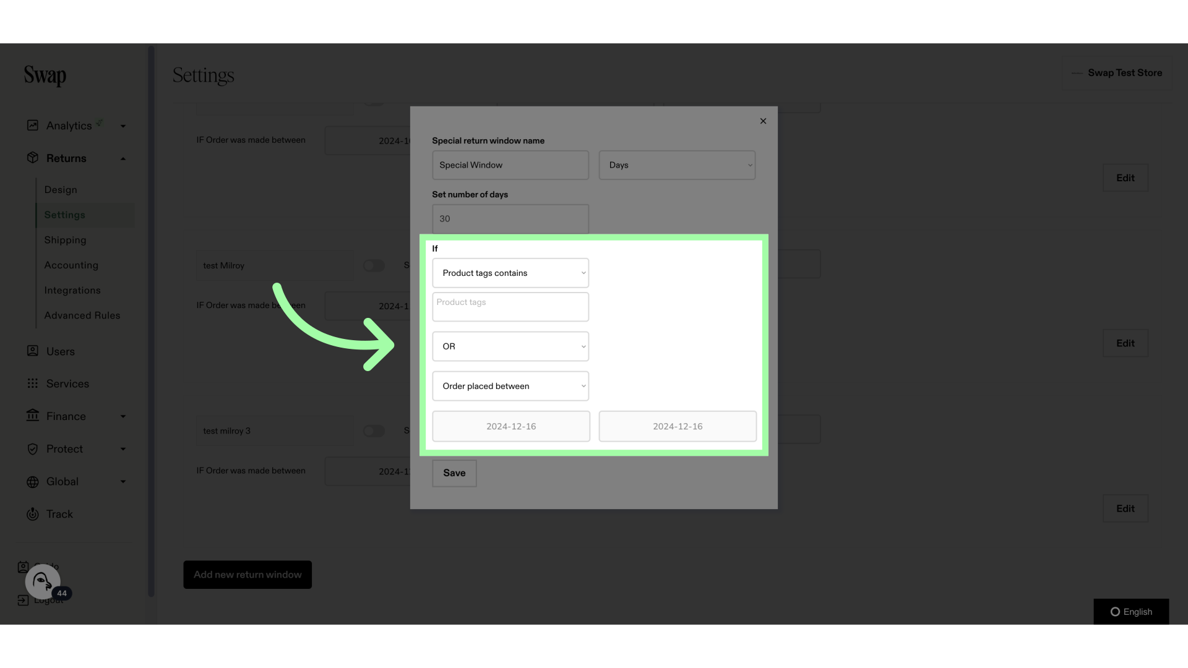Save the special return window settings
Screen dimensions: 1188x668
[455, 473]
